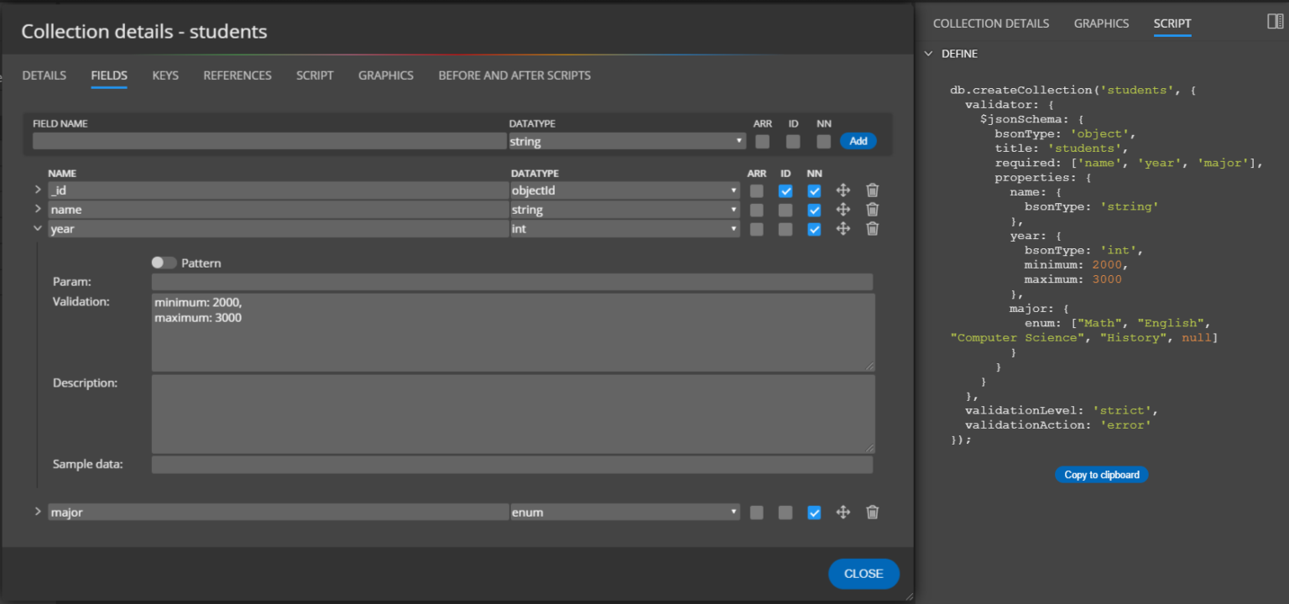Click the move handle on major row
The height and width of the screenshot is (604, 1289).
click(x=843, y=512)
